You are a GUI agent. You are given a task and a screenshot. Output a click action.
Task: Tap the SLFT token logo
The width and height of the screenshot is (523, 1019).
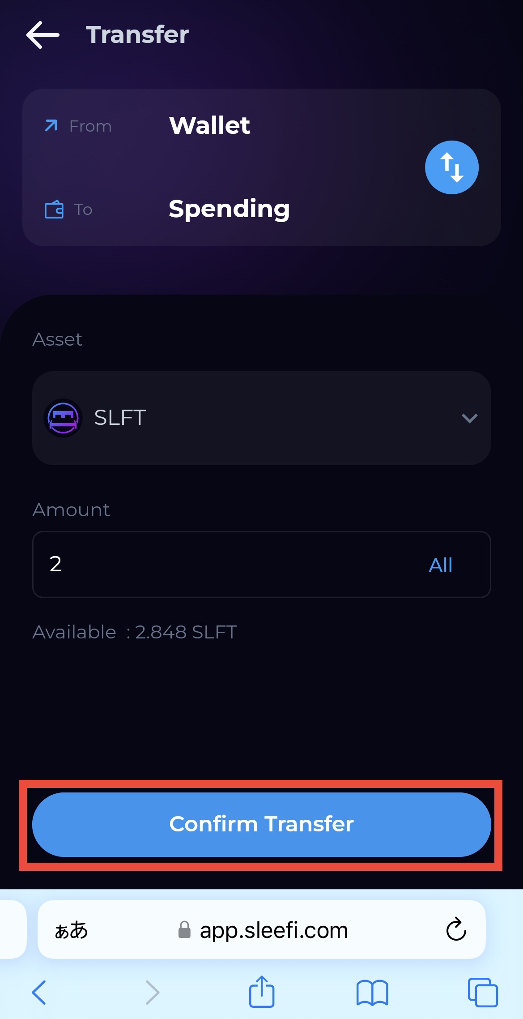pos(63,418)
